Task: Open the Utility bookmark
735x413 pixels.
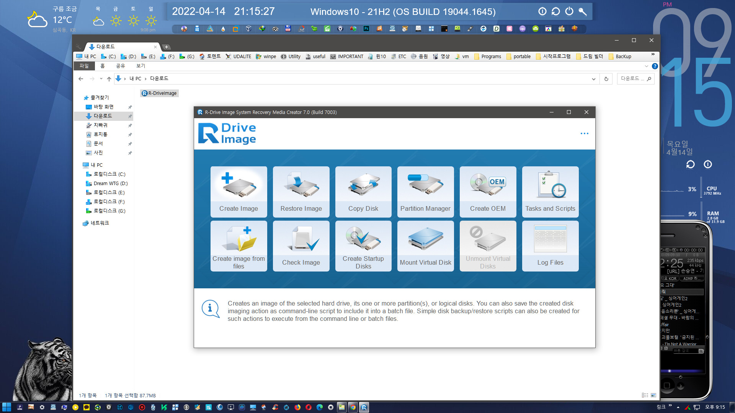Action: [291, 57]
